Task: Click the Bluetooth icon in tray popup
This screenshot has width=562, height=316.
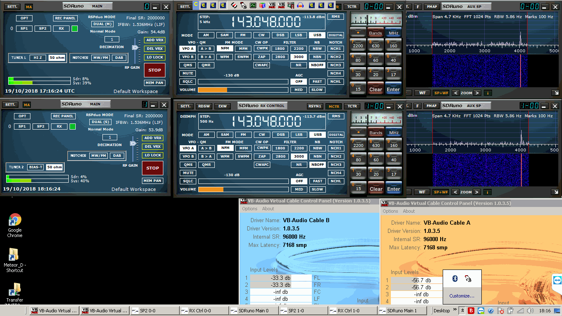Action: [x=455, y=279]
